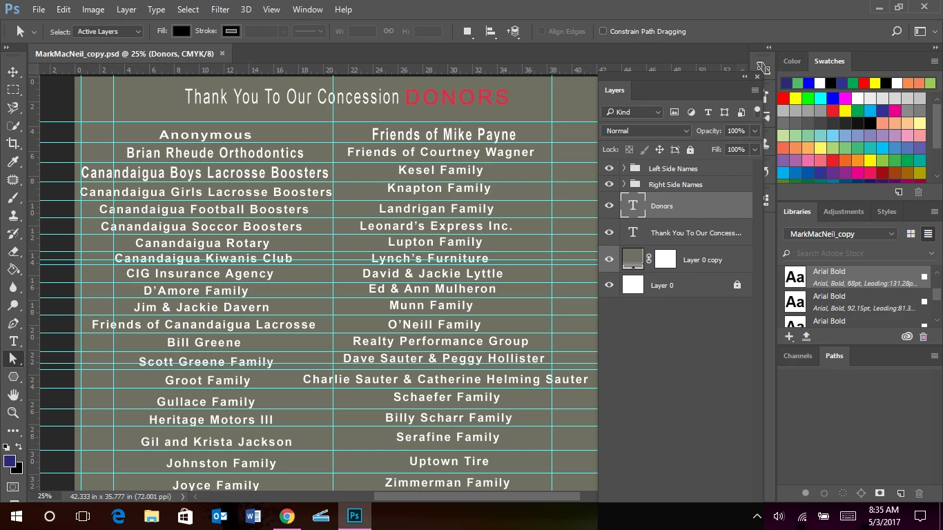This screenshot has height=530, width=943.
Task: Filter layers by adjustment layers icon
Action: click(x=691, y=112)
